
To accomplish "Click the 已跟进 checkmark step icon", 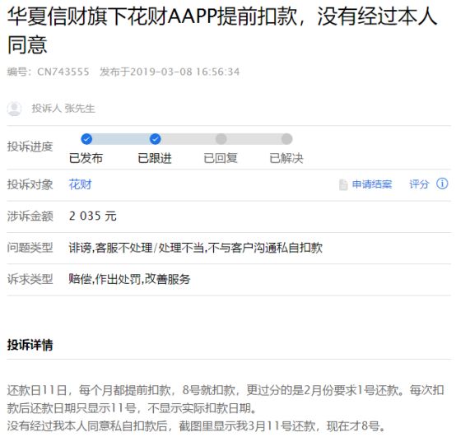I will click(x=155, y=139).
